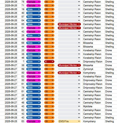Select the date cell in the EMS/Fire row

(9, 121)
